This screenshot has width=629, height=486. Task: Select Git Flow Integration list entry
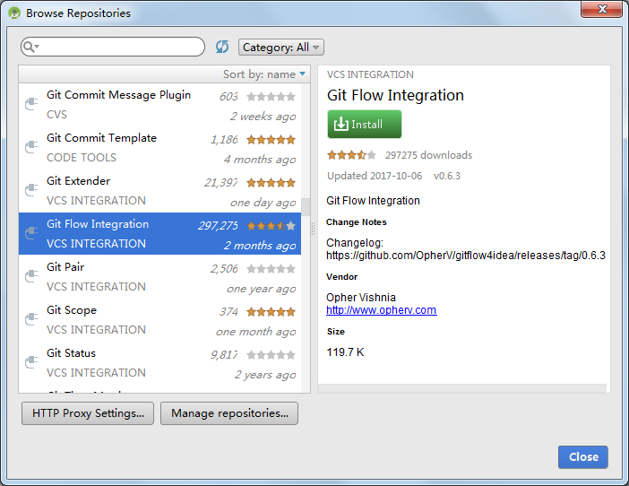tap(159, 233)
